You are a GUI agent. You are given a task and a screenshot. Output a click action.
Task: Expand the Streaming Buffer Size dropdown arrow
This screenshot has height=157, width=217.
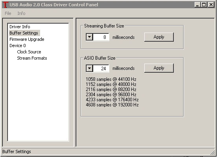90,37
